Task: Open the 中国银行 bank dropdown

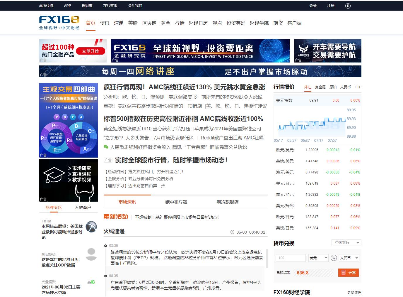Action: (346, 243)
